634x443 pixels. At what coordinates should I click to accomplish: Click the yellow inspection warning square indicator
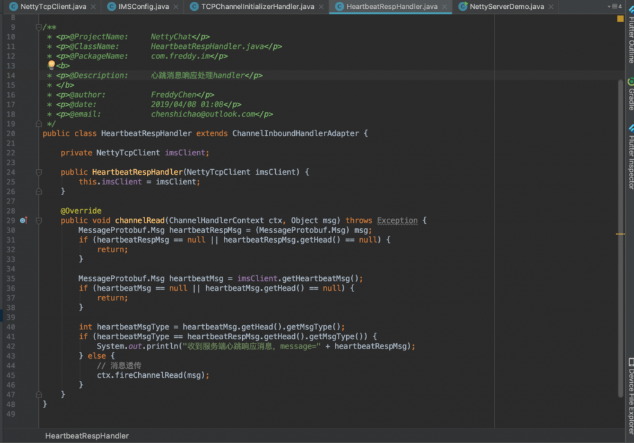620,19
